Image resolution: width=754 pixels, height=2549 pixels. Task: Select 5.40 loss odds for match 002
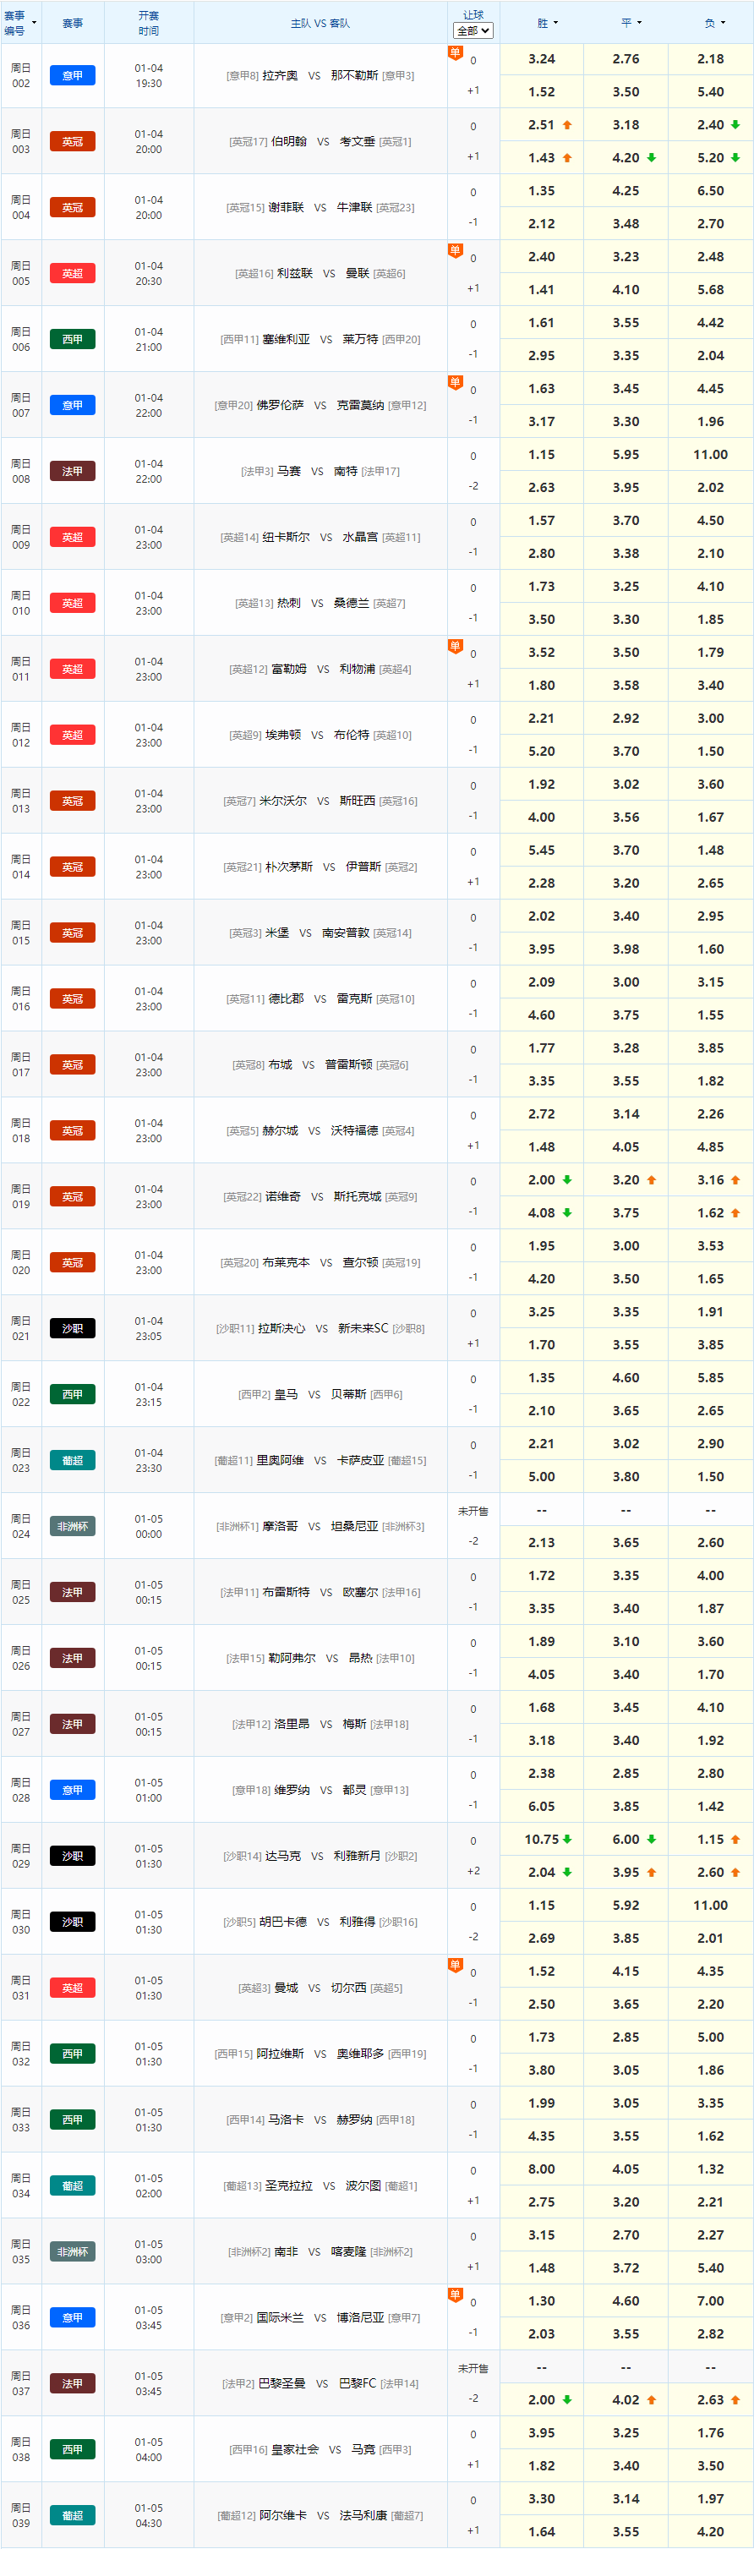(710, 92)
